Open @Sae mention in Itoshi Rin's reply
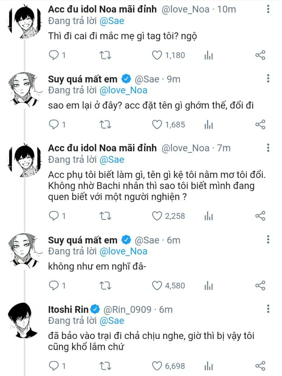This screenshot has width=282, height=376. (112, 320)
